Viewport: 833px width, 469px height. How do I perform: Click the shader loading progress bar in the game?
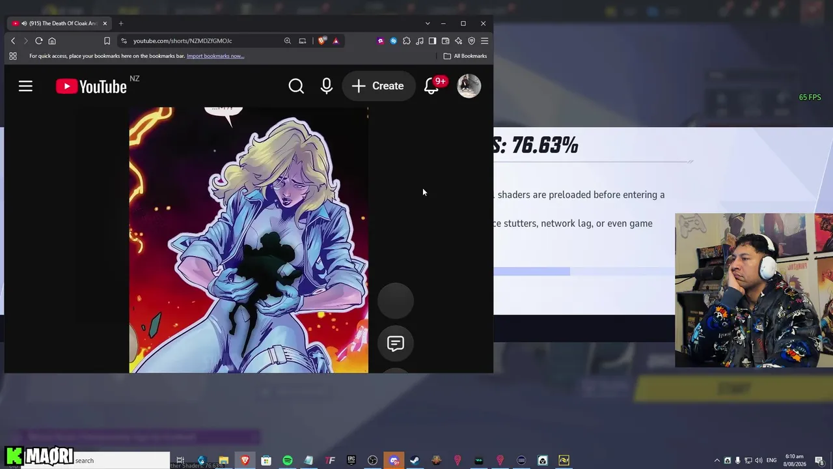coord(584,272)
